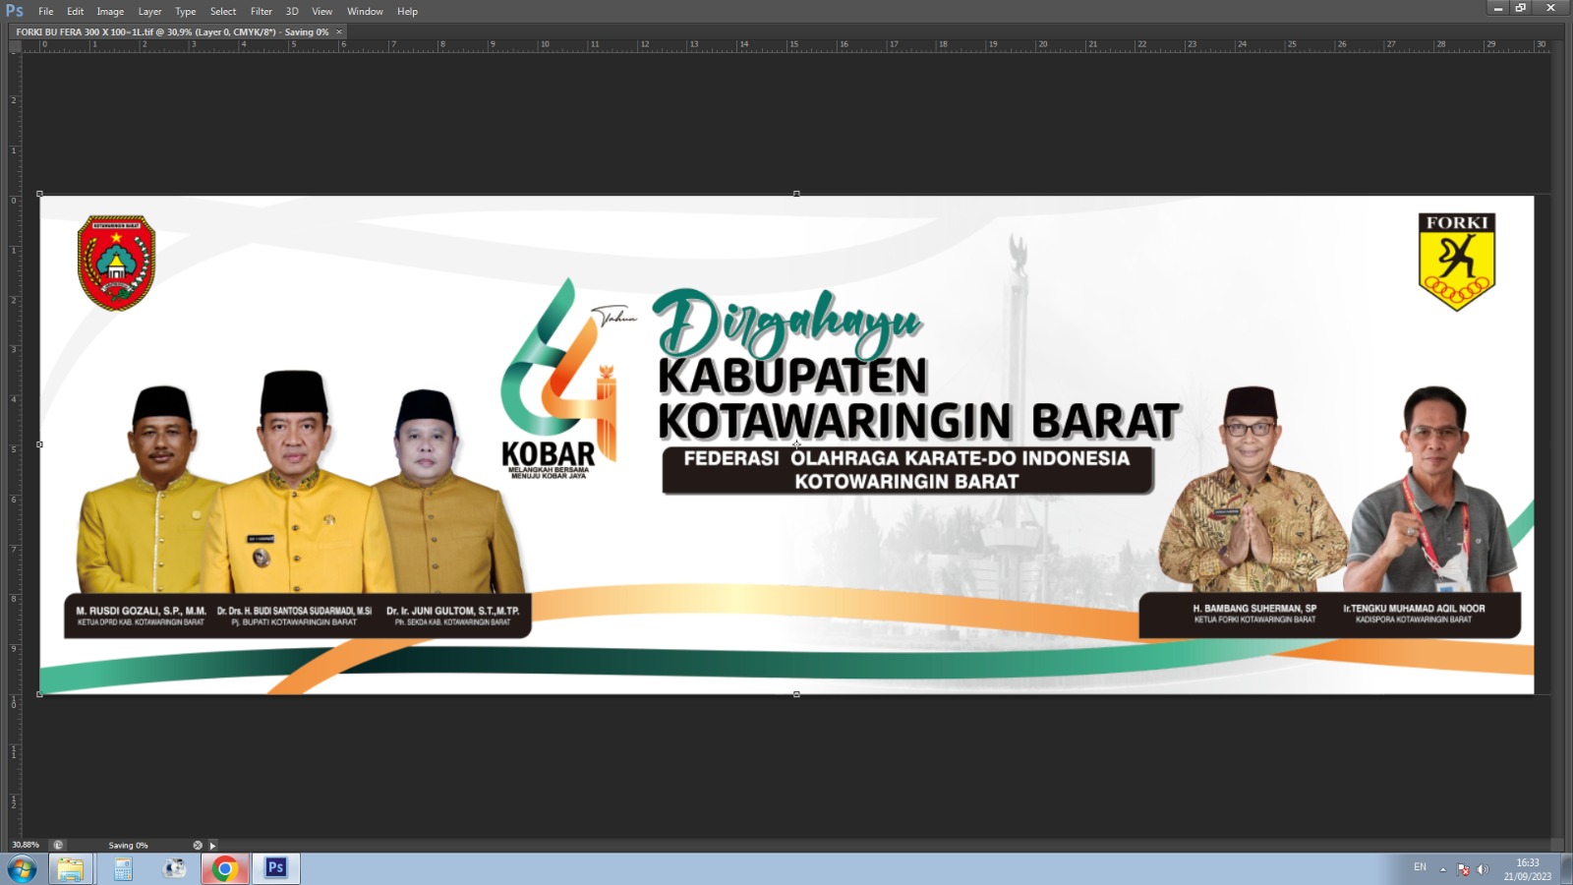1573x885 pixels.
Task: Click the Show desktop button
Action: click(1566, 869)
